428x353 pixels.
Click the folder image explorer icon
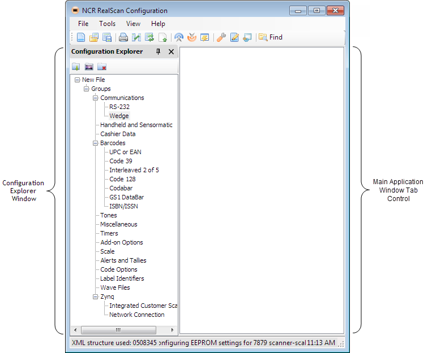click(x=89, y=67)
